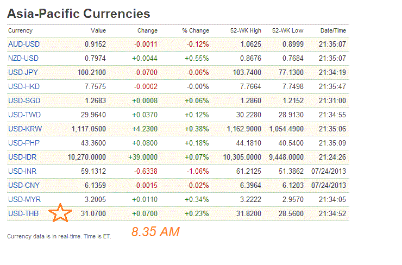Click the % Change column header
The height and width of the screenshot is (265, 402).
pyautogui.click(x=195, y=30)
